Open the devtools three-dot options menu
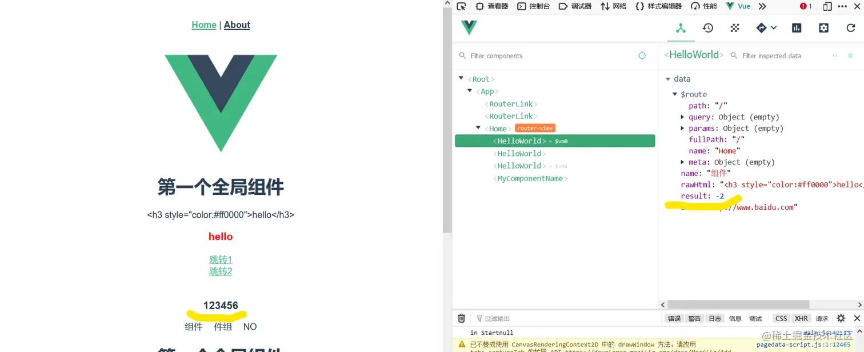864x352 pixels. pos(843,6)
